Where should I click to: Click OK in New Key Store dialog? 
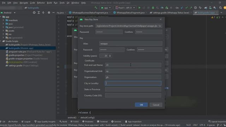click(x=141, y=105)
